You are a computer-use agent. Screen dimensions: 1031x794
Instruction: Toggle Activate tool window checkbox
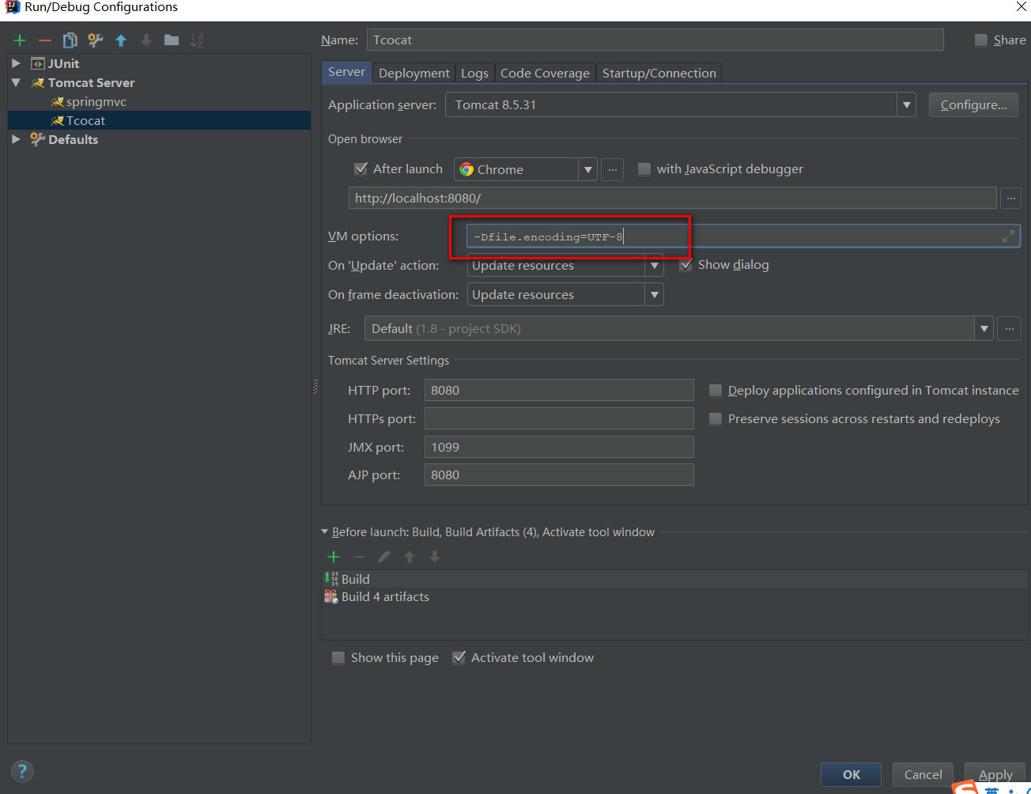point(459,657)
